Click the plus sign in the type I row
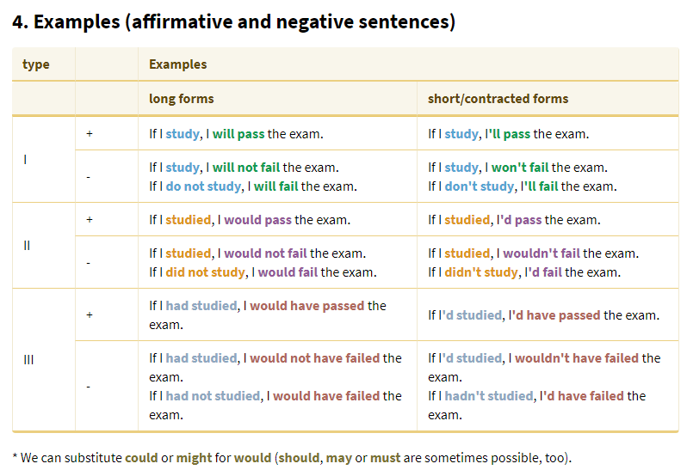 coord(90,133)
